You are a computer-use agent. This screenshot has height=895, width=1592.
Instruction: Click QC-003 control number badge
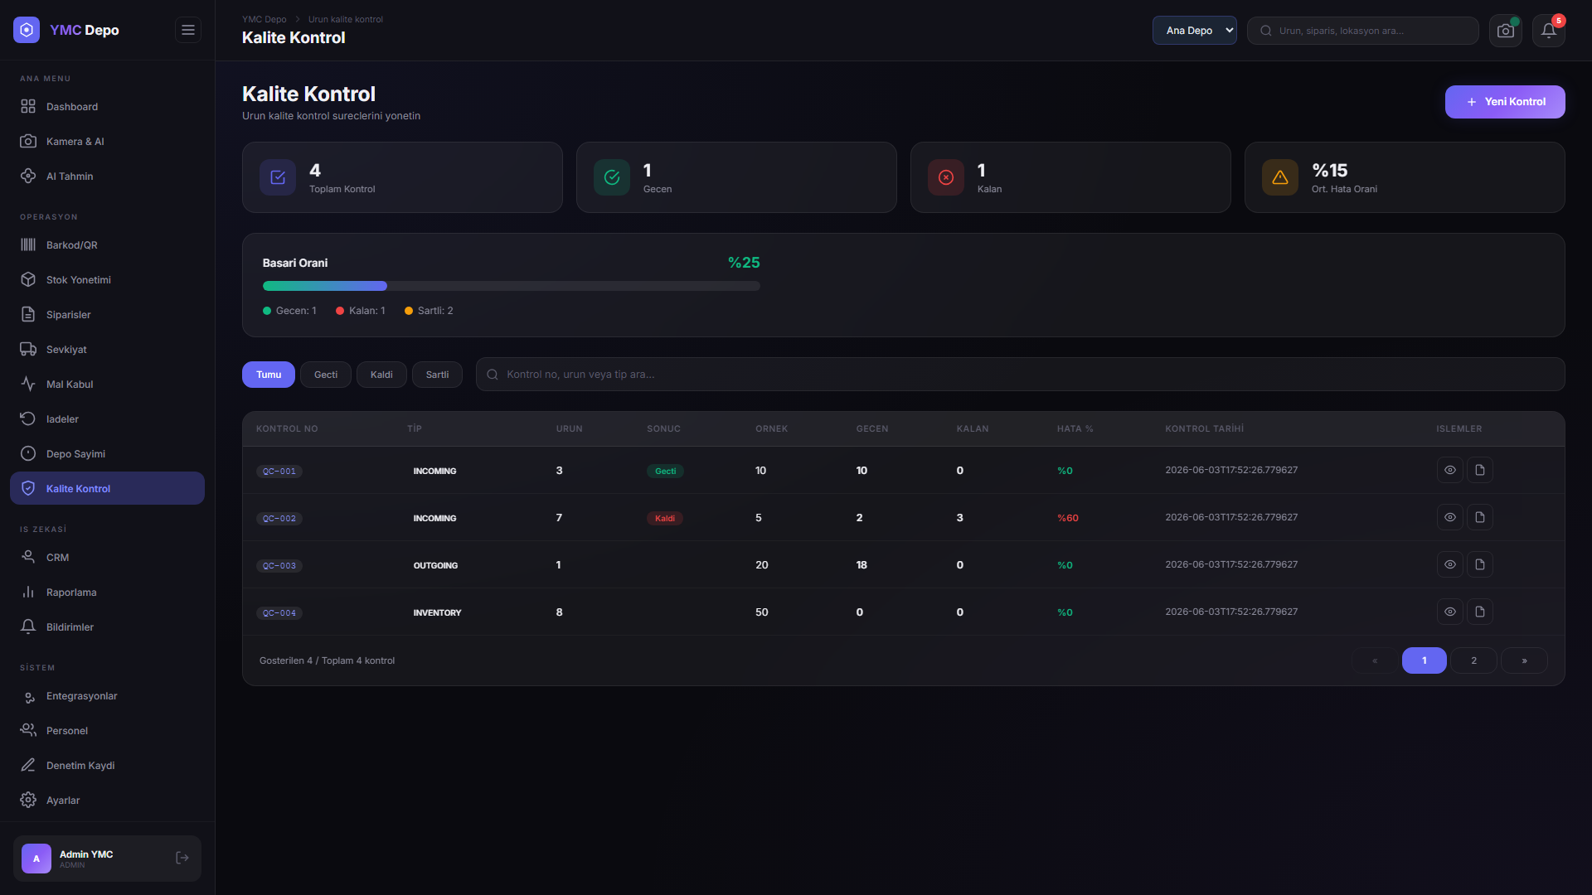(x=279, y=566)
